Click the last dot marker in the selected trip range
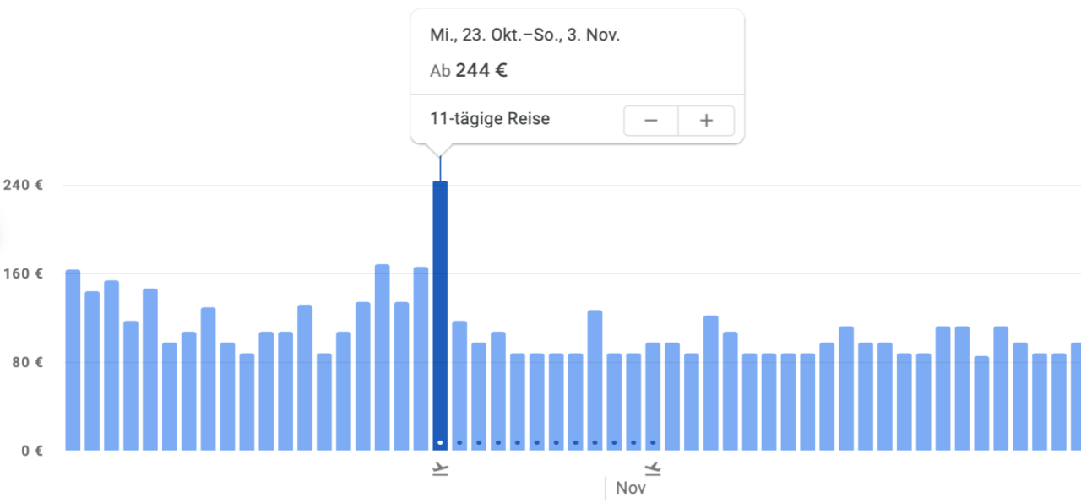 (x=651, y=441)
